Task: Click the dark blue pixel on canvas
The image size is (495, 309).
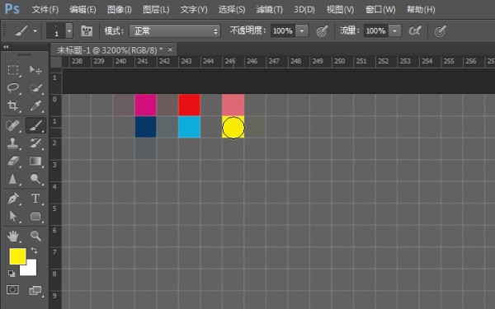Action: pyautogui.click(x=145, y=127)
